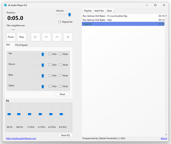Screen dimensions: 171x144
Task: Click Add Files in playlist toolbar
Action: click(99, 11)
